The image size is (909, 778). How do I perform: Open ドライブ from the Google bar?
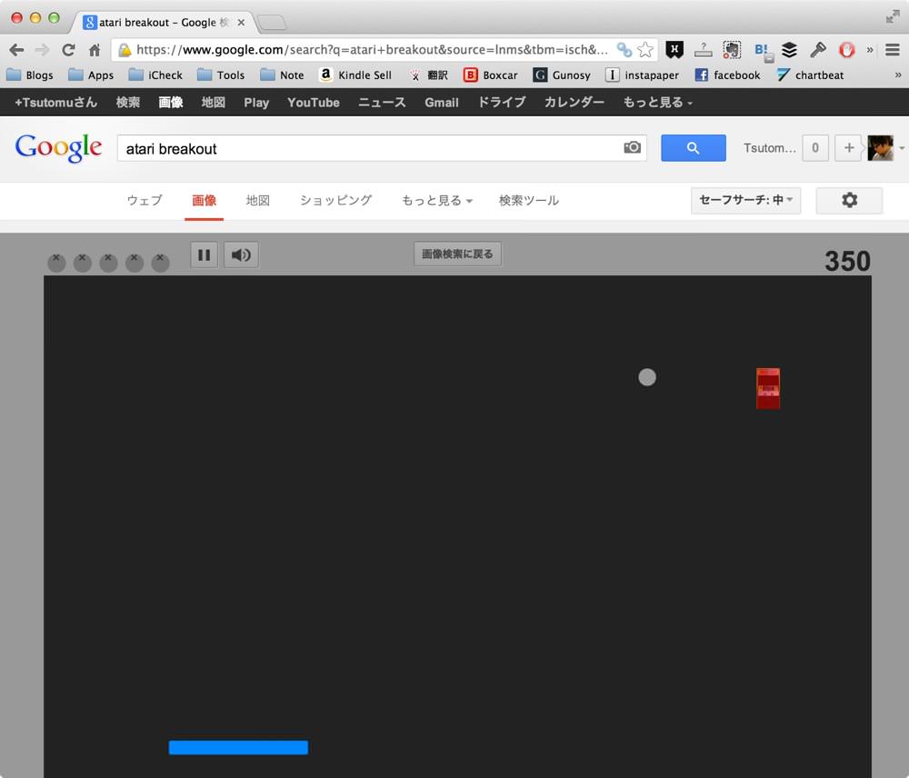[x=502, y=103]
